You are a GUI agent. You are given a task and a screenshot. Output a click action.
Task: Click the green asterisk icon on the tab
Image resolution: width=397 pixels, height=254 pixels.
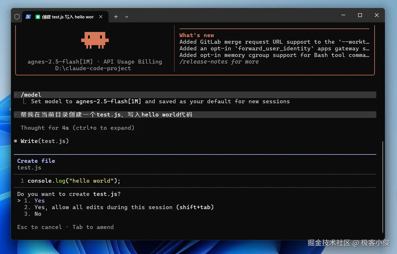pyautogui.click(x=38, y=17)
